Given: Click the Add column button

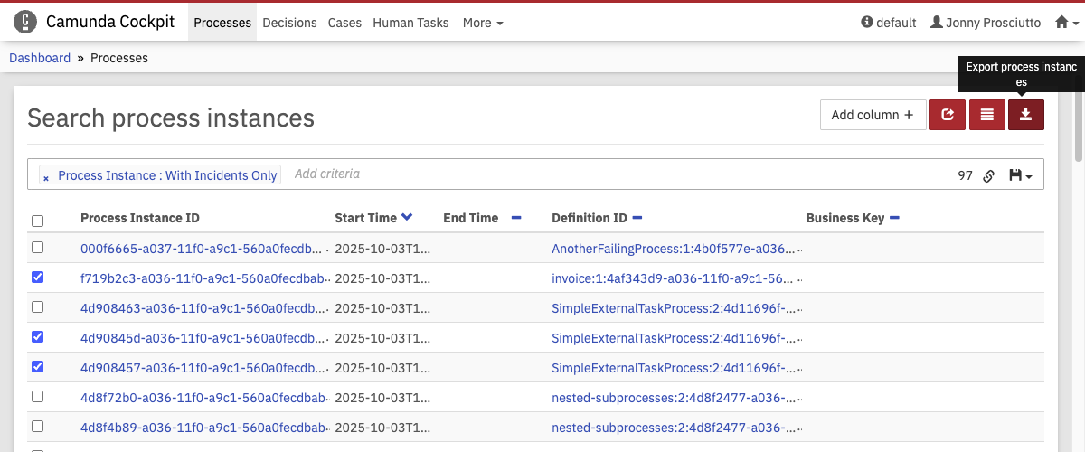Looking at the screenshot, I should (873, 115).
